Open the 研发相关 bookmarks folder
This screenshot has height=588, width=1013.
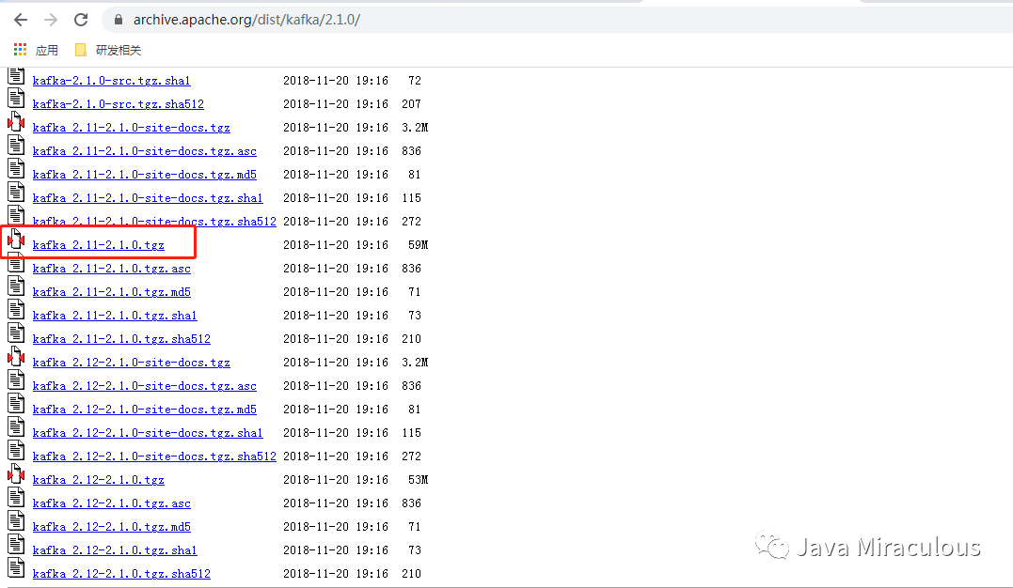[x=108, y=50]
